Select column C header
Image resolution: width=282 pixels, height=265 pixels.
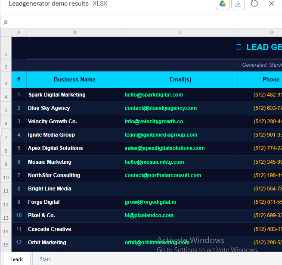point(180,32)
